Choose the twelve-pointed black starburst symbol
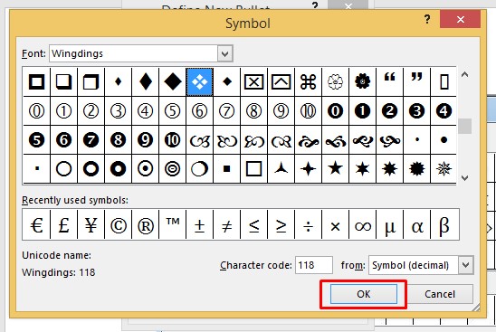The width and height of the screenshot is (496, 332). pyautogui.click(x=417, y=169)
